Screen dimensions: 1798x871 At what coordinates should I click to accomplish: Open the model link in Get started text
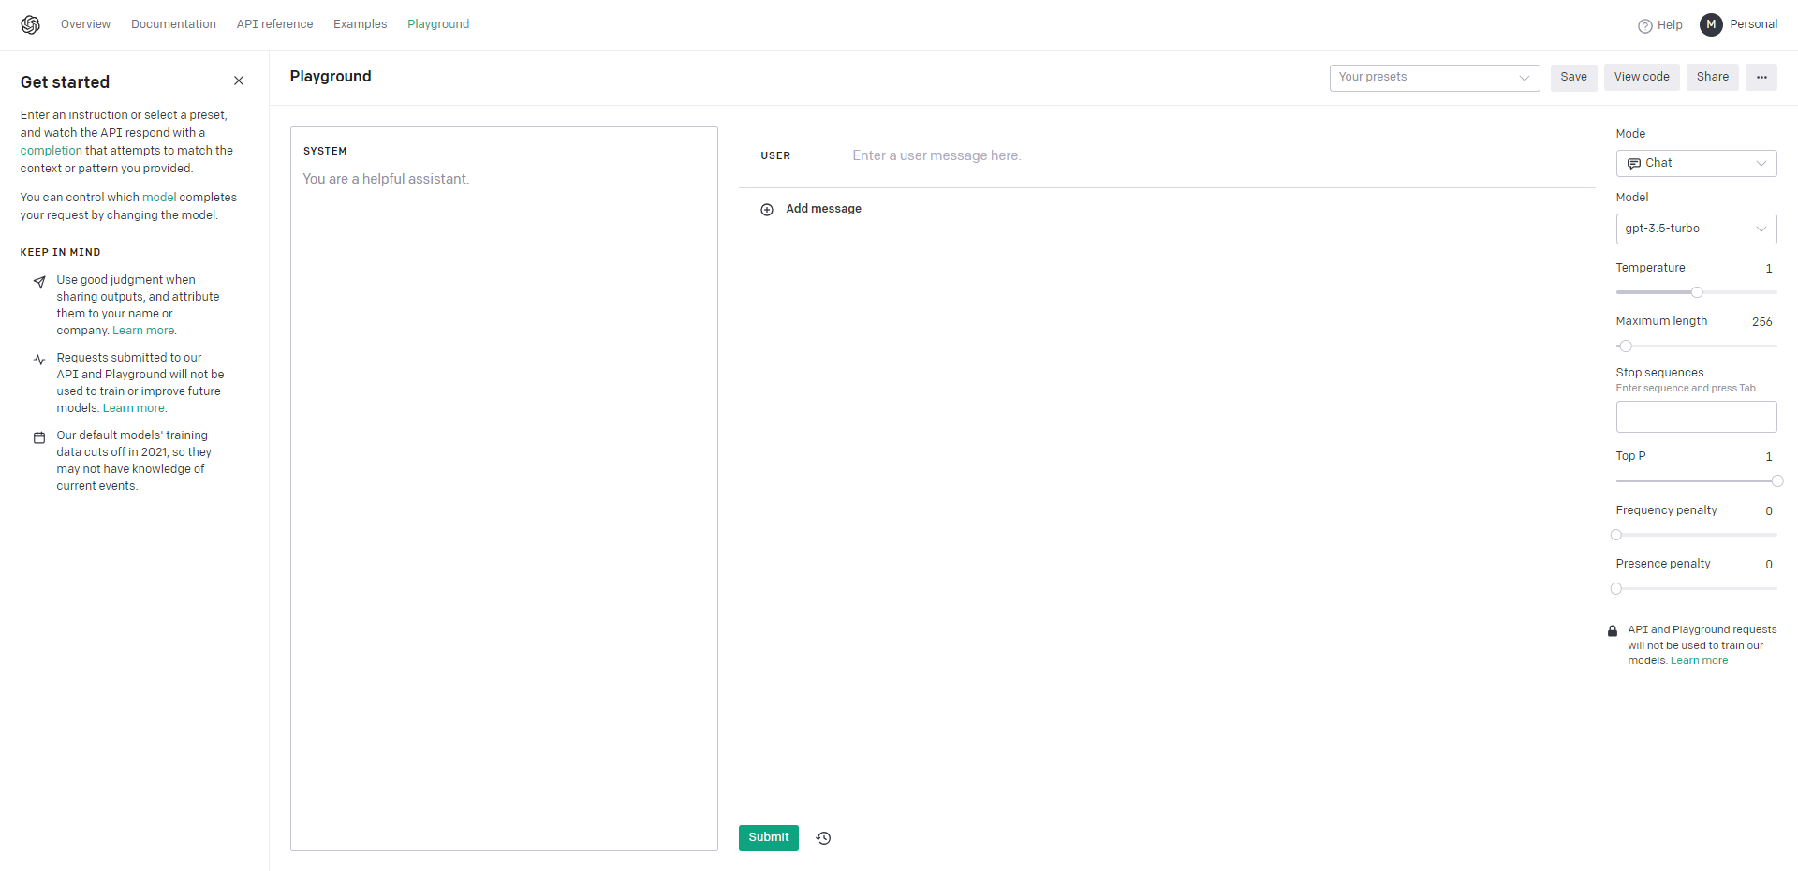click(x=159, y=198)
